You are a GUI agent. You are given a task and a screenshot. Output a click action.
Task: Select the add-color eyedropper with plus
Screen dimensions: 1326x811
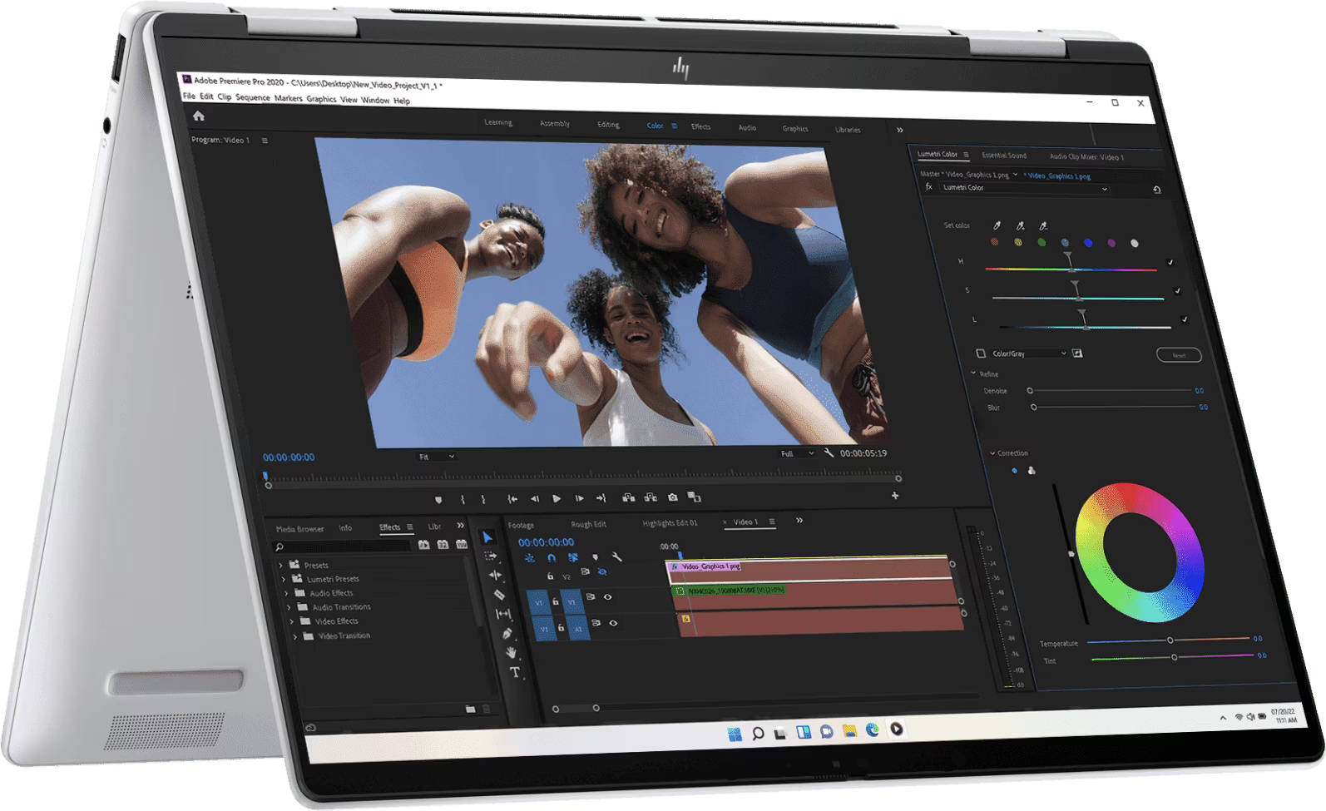click(x=1020, y=225)
